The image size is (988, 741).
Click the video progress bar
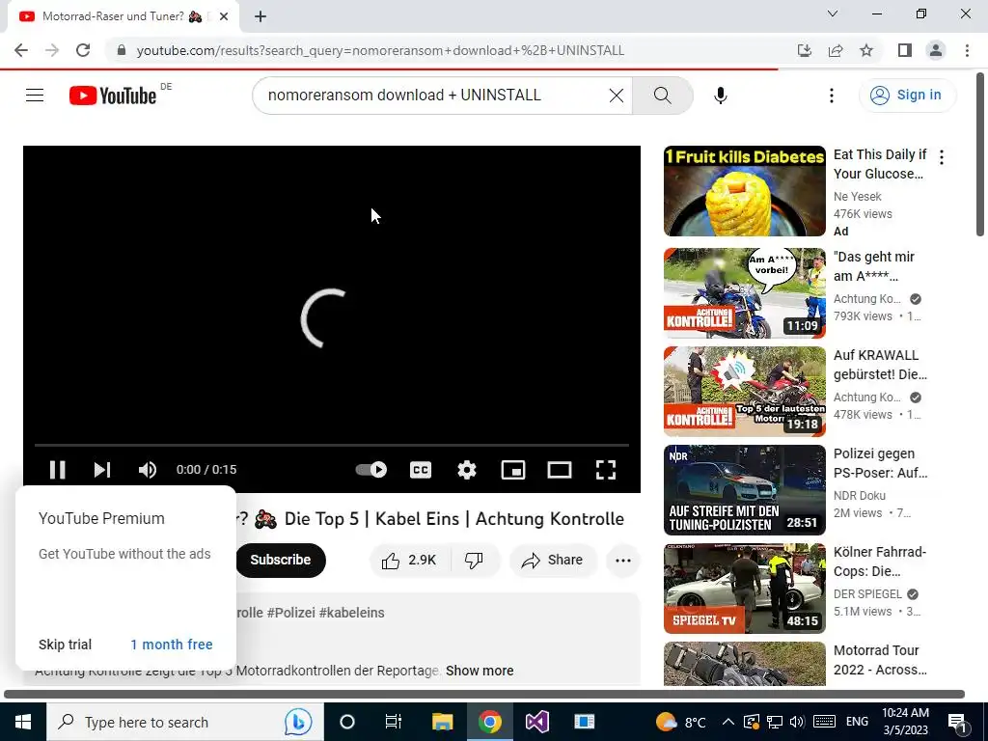(x=332, y=445)
